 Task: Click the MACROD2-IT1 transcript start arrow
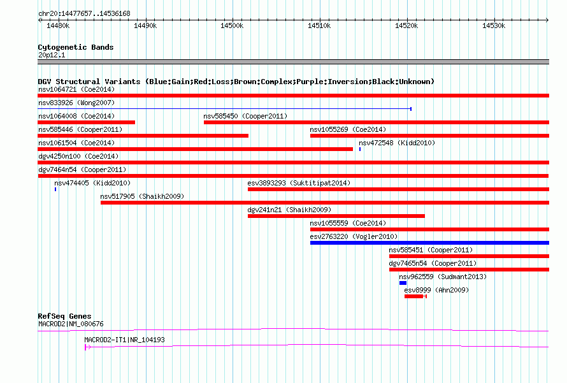87,347
